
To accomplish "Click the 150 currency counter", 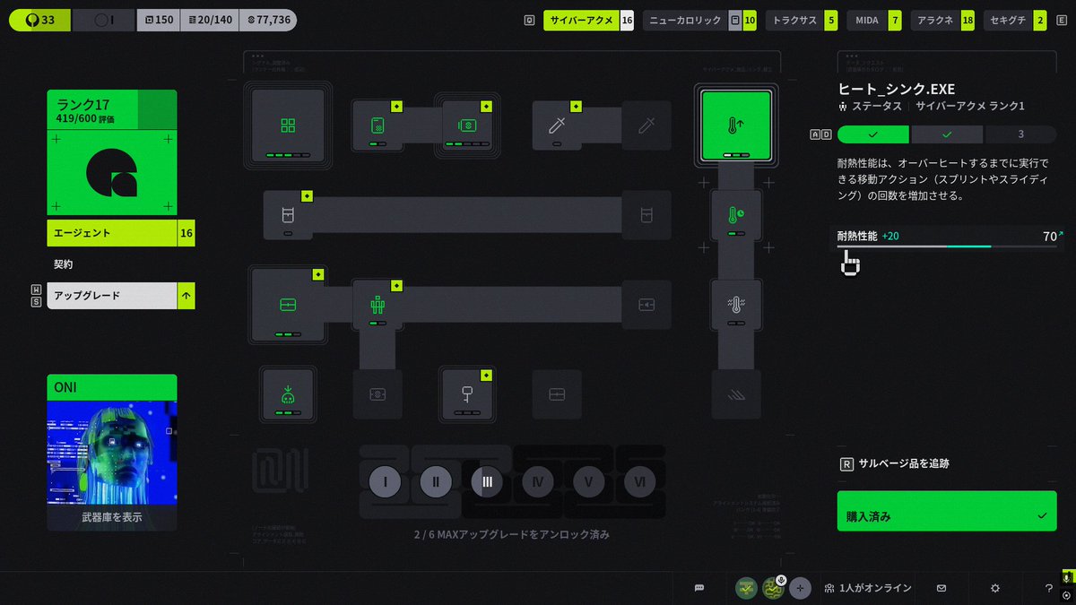I will click(159, 20).
